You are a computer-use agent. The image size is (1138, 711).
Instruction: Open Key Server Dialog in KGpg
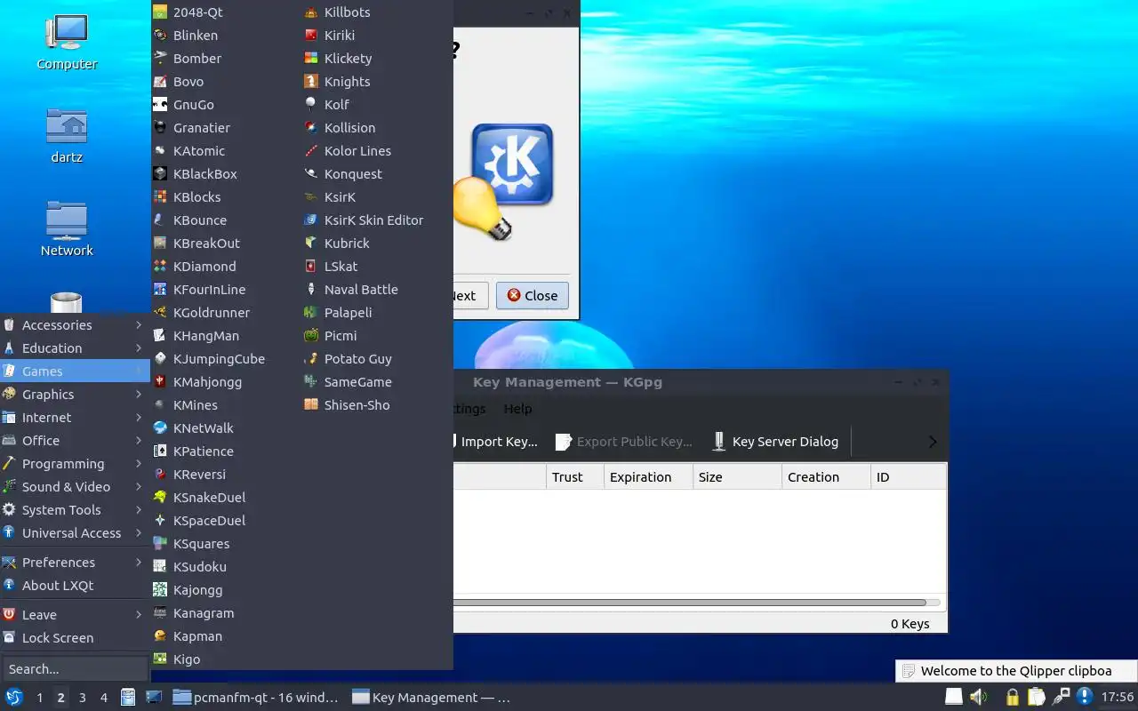[776, 442]
